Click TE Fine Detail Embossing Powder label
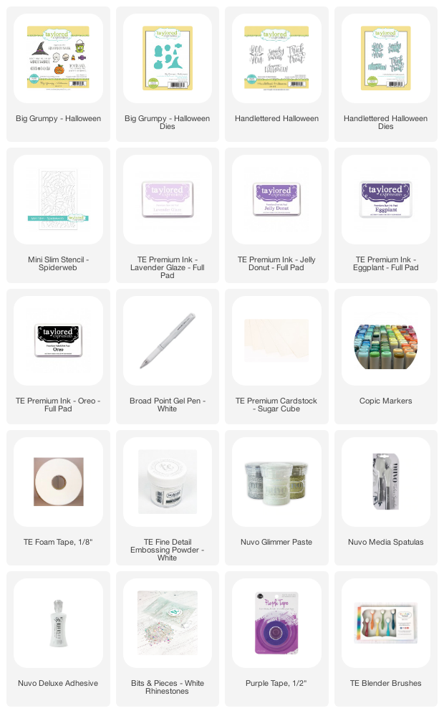 [168, 550]
